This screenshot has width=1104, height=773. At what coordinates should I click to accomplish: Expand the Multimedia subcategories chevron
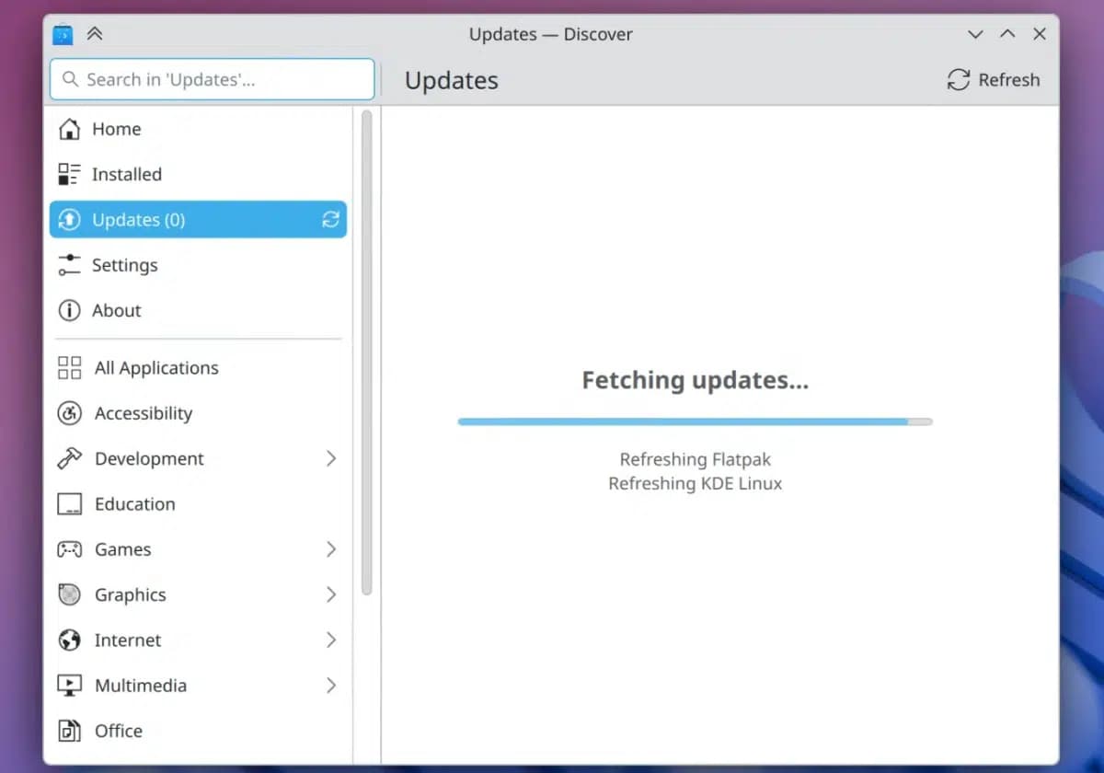331,686
